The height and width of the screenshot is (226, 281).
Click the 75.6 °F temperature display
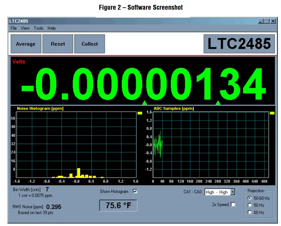[x=118, y=205]
